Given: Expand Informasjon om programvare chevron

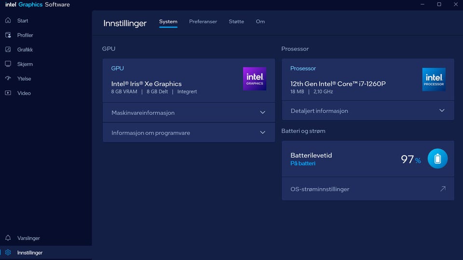Looking at the screenshot, I should [x=262, y=133].
